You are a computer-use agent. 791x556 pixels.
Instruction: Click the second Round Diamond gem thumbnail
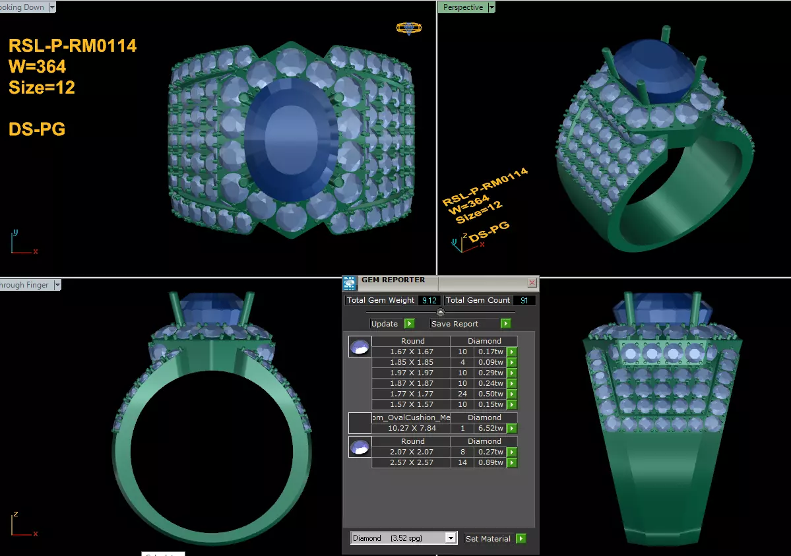tap(360, 447)
